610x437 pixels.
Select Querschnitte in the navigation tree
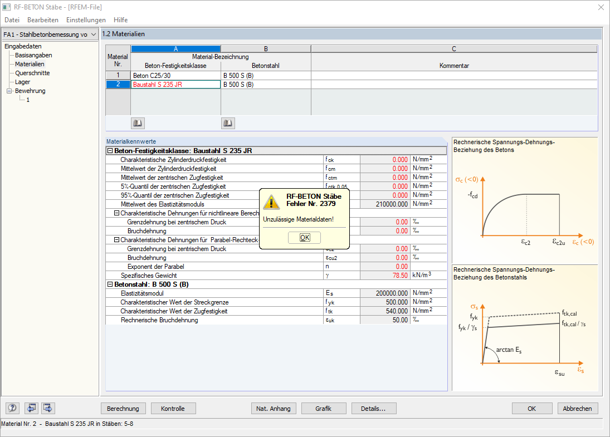coord(32,73)
